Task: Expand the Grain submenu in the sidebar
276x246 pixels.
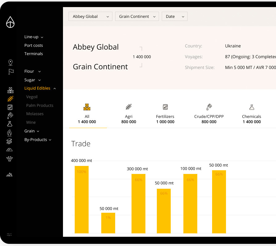Action: 32,131
